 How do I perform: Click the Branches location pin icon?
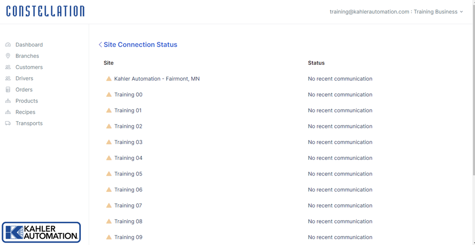click(x=8, y=56)
